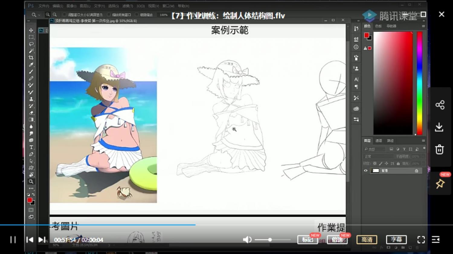The height and width of the screenshot is (254, 453).
Task: Toggle lock image pixels brush icon
Action: coord(381,164)
